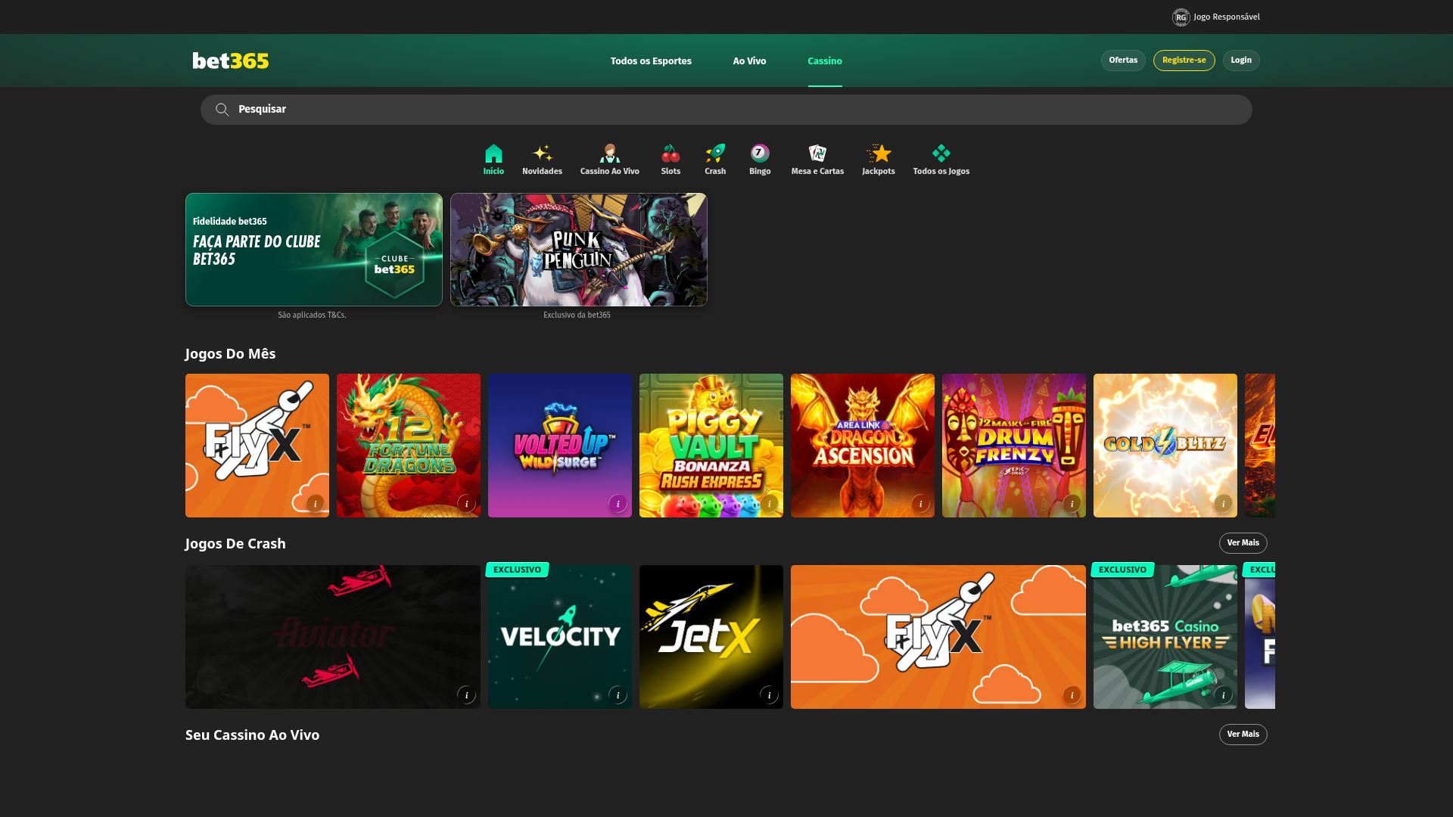Show info for Aviator
The height and width of the screenshot is (817, 1453).
466,695
